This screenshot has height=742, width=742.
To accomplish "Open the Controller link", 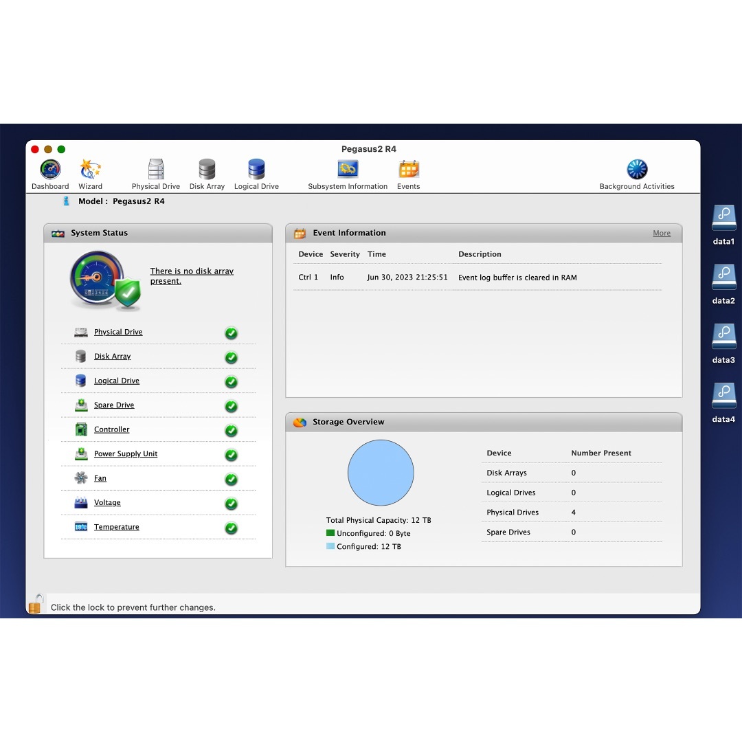I will click(x=112, y=429).
